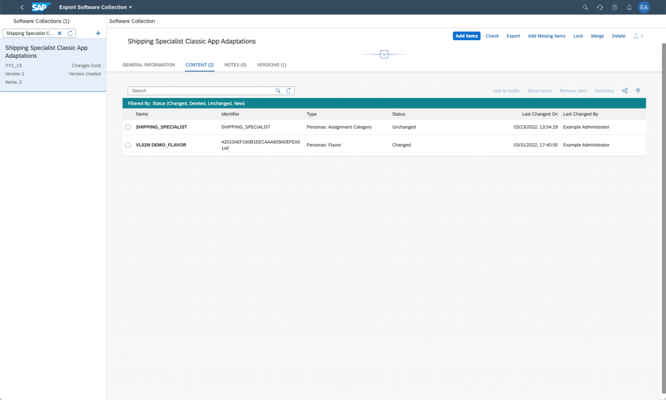This screenshot has height=400, width=666.
Task: Open the share icon above the table
Action: click(x=624, y=91)
